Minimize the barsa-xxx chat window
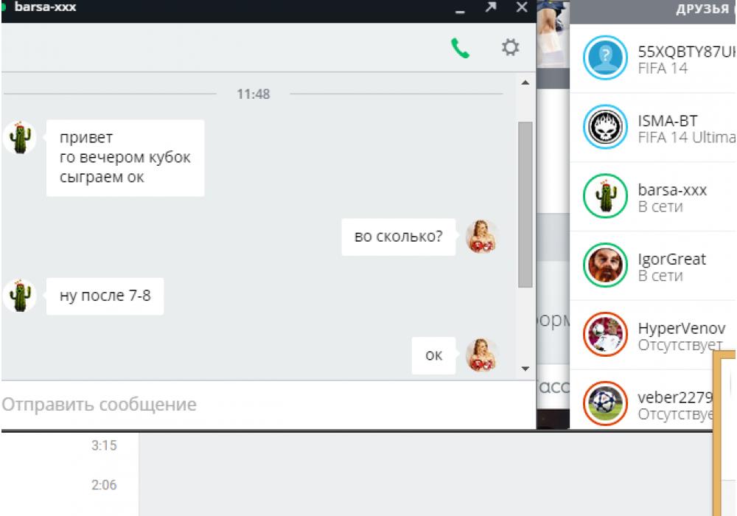Viewport: 737px width, 516px height. pos(461,10)
